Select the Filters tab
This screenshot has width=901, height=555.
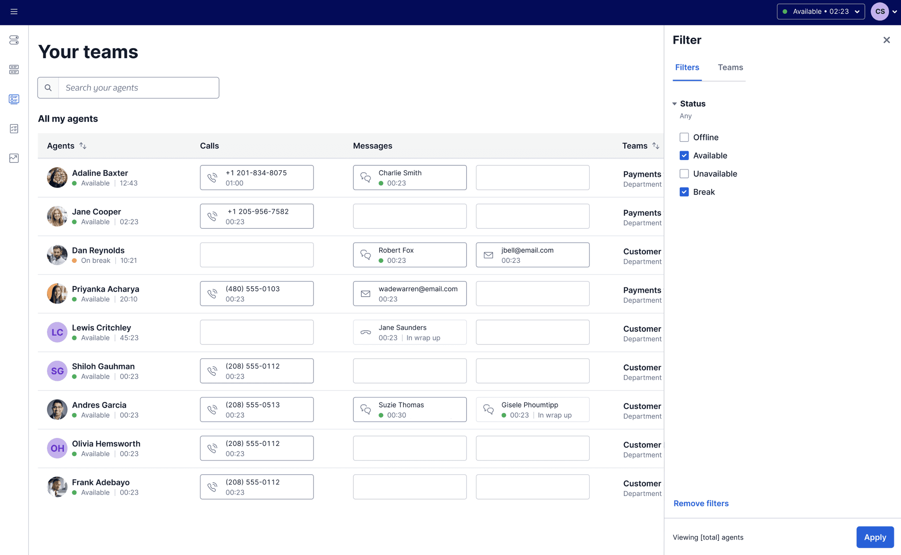pos(687,67)
